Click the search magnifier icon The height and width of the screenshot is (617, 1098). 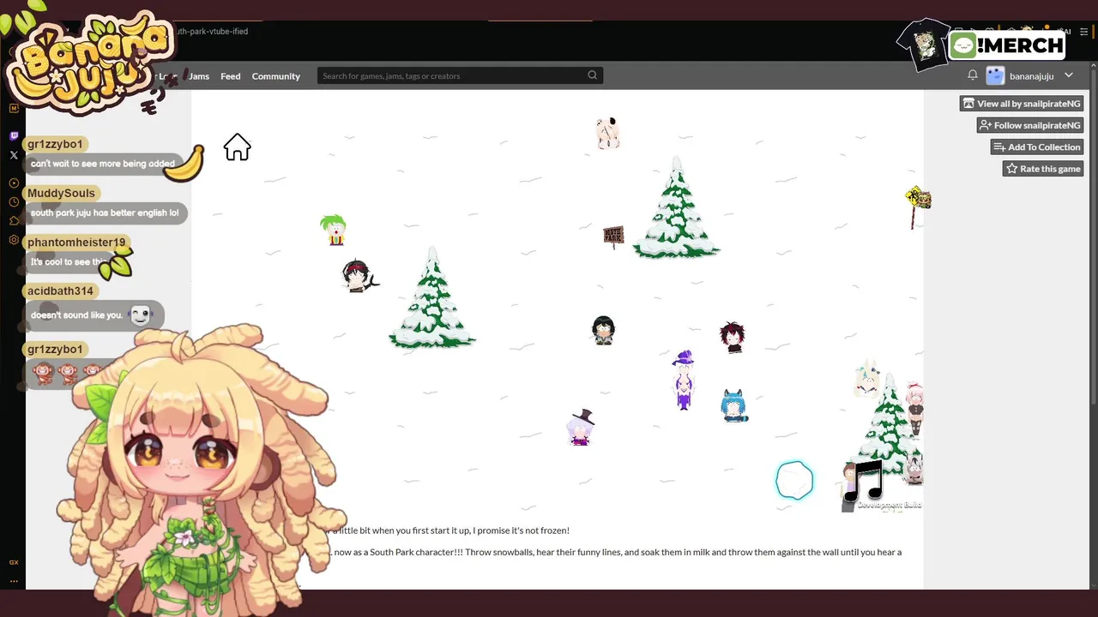[x=592, y=75]
